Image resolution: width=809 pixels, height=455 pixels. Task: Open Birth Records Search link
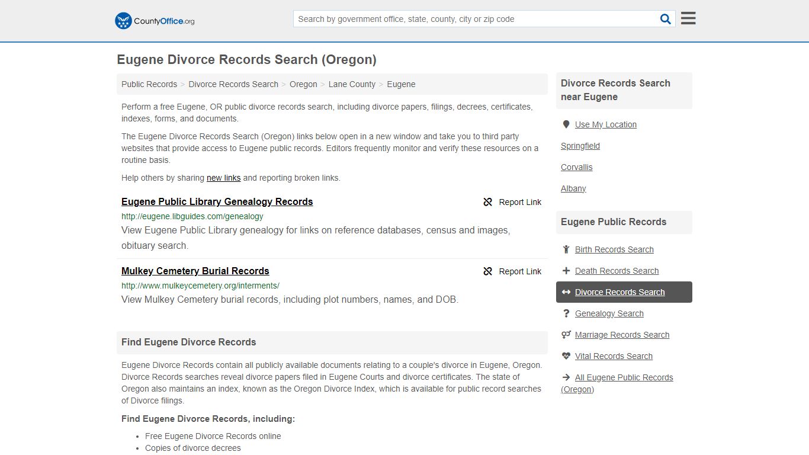(614, 249)
